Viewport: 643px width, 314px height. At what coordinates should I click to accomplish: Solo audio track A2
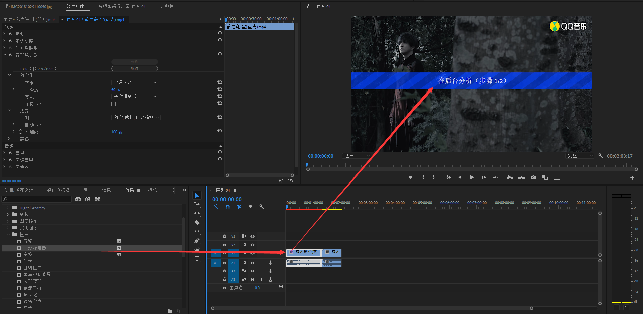261,271
